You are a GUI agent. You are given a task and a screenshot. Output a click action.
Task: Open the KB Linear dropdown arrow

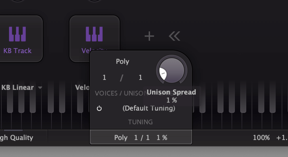(40, 88)
